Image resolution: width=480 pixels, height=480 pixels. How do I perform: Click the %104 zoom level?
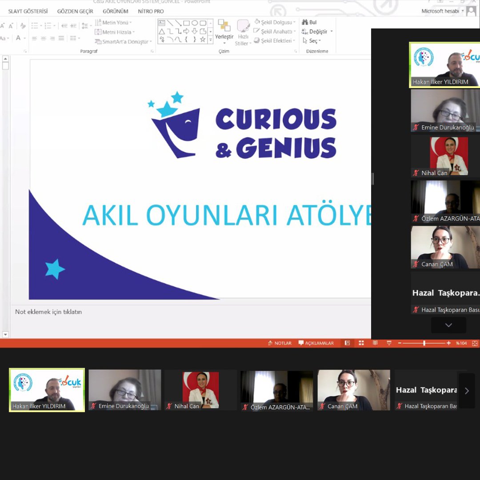pos(461,343)
